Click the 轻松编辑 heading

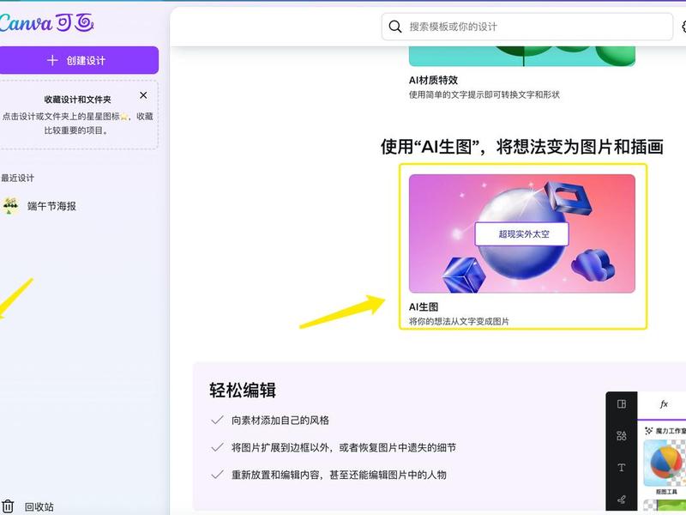pos(243,391)
